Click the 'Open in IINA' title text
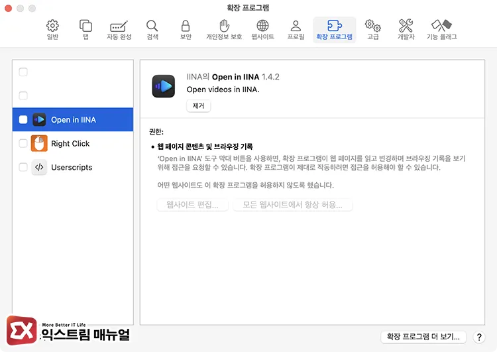This screenshot has height=352, width=497. pos(235,77)
